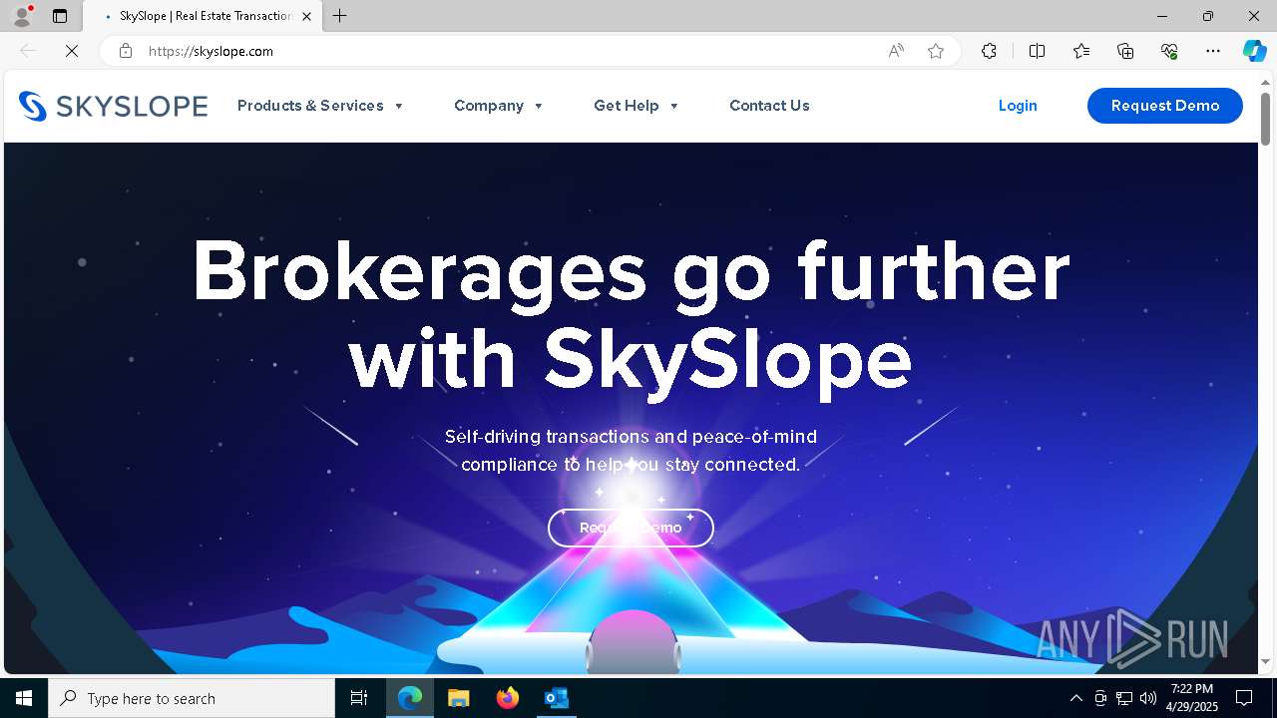Open the browser profile icon

pos(22,16)
